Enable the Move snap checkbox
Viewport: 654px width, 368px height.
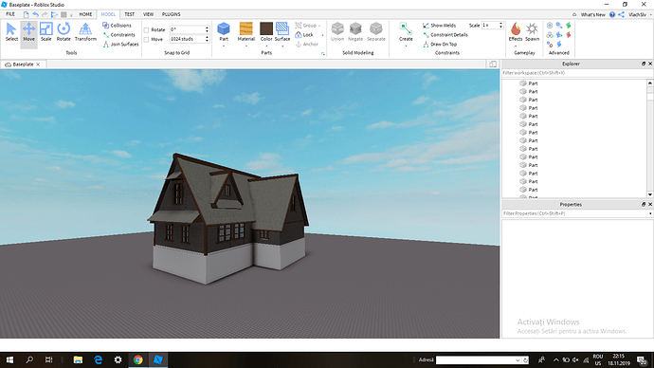(146, 40)
